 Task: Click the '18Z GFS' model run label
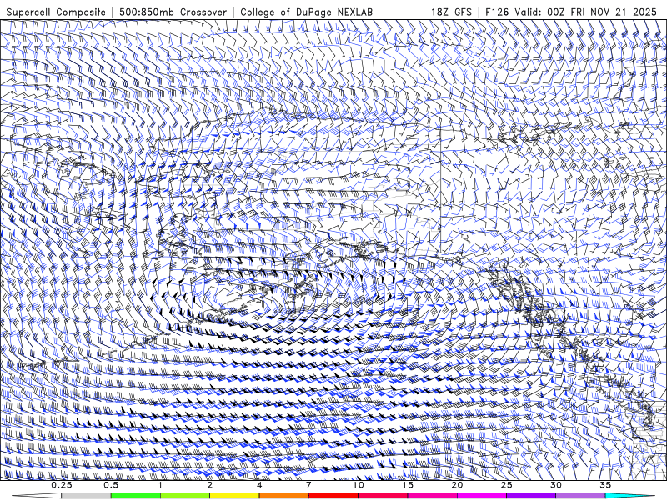click(451, 12)
